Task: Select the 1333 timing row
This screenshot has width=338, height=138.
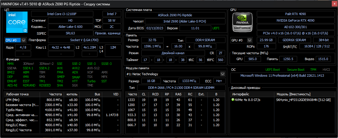Action: tap(175, 100)
